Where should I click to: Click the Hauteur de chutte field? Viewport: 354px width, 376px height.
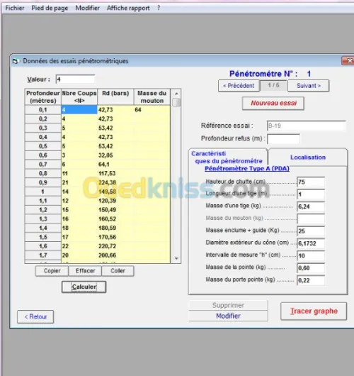pyautogui.click(x=311, y=182)
